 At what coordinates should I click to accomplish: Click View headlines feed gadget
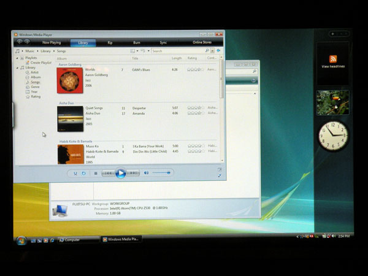click(333, 64)
